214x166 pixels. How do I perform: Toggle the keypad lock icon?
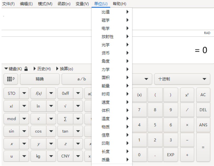(x=26, y=69)
